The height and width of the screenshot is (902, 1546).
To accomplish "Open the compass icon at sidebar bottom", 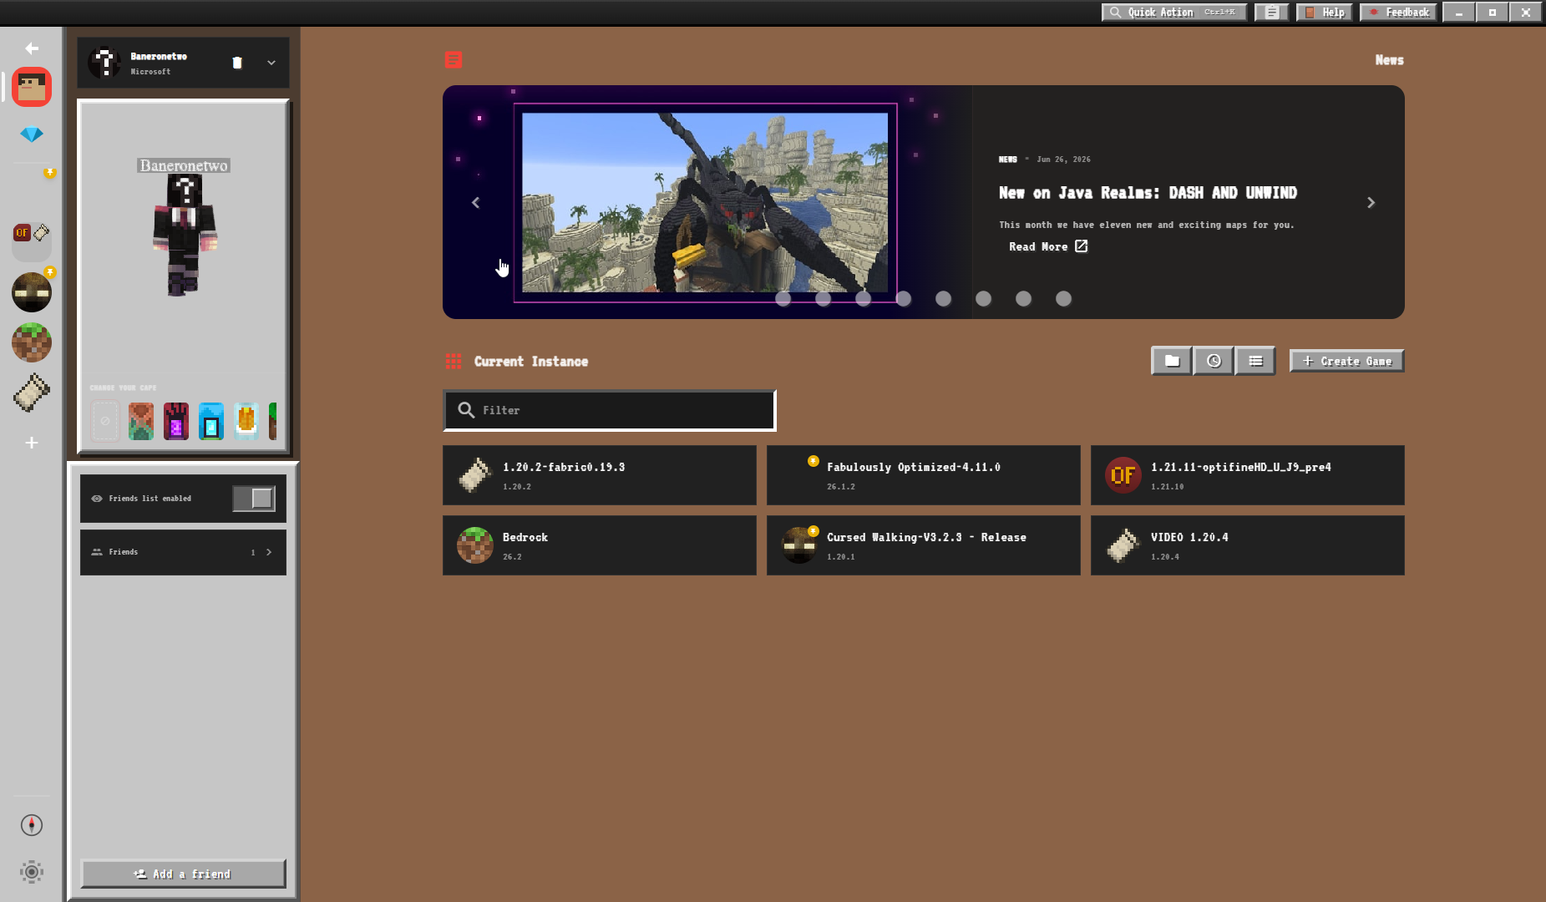I will coord(32,825).
